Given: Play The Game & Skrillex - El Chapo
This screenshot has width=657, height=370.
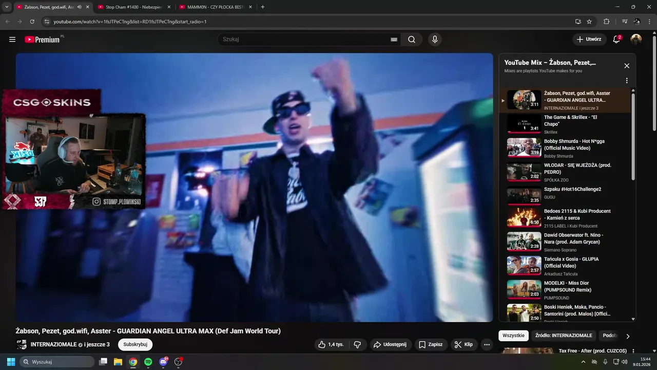Looking at the screenshot, I should click(565, 124).
